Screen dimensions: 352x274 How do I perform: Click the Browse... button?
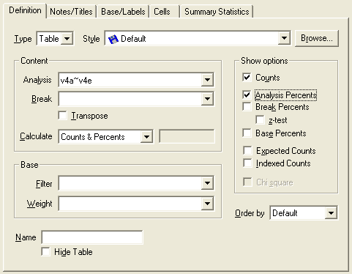tap(316, 38)
